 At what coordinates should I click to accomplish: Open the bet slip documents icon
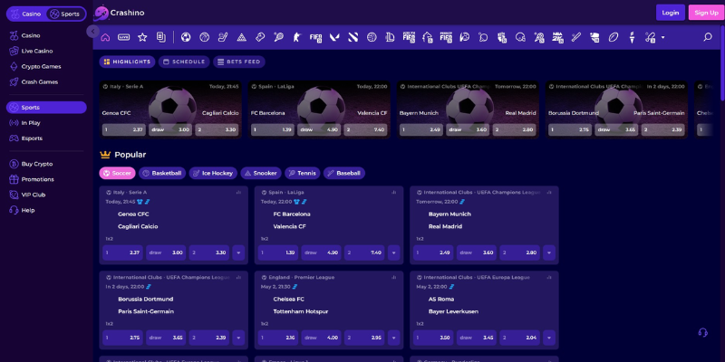pyautogui.click(x=161, y=37)
